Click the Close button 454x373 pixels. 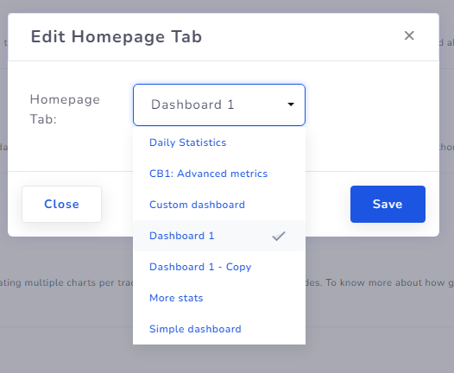click(61, 204)
